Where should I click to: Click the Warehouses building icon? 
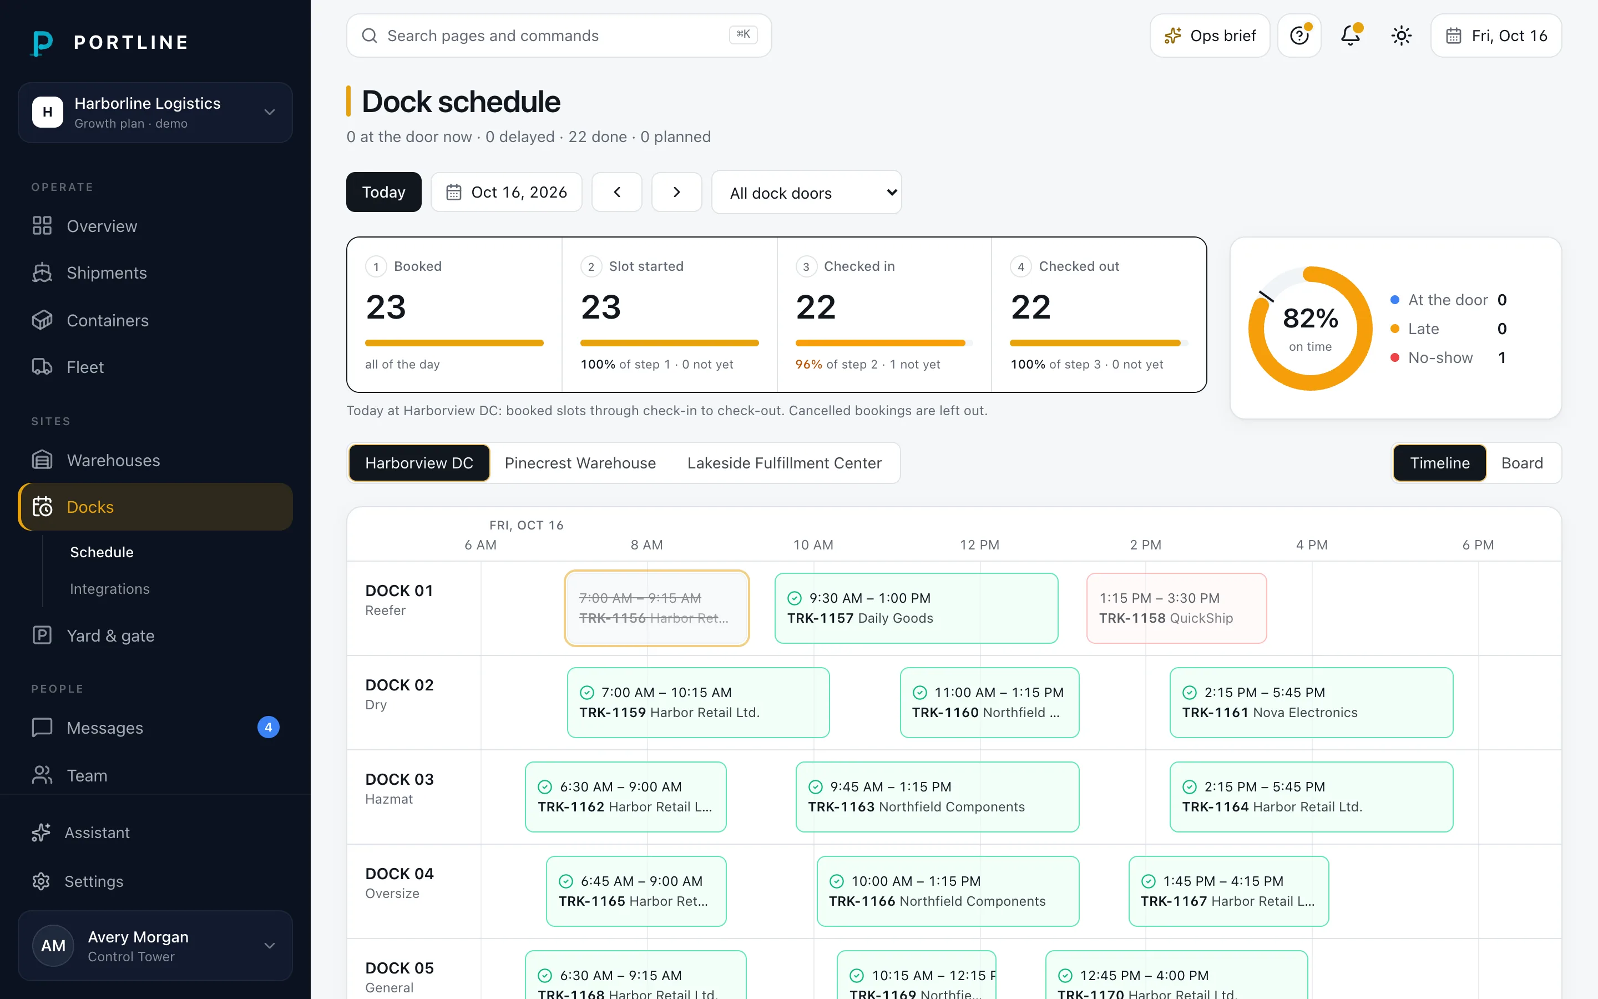pos(42,460)
